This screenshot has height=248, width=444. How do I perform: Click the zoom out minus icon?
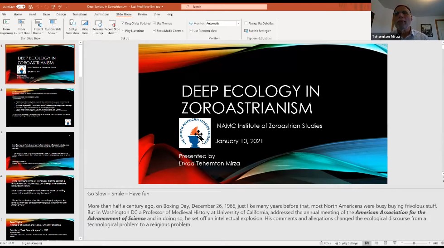[x=402, y=243]
